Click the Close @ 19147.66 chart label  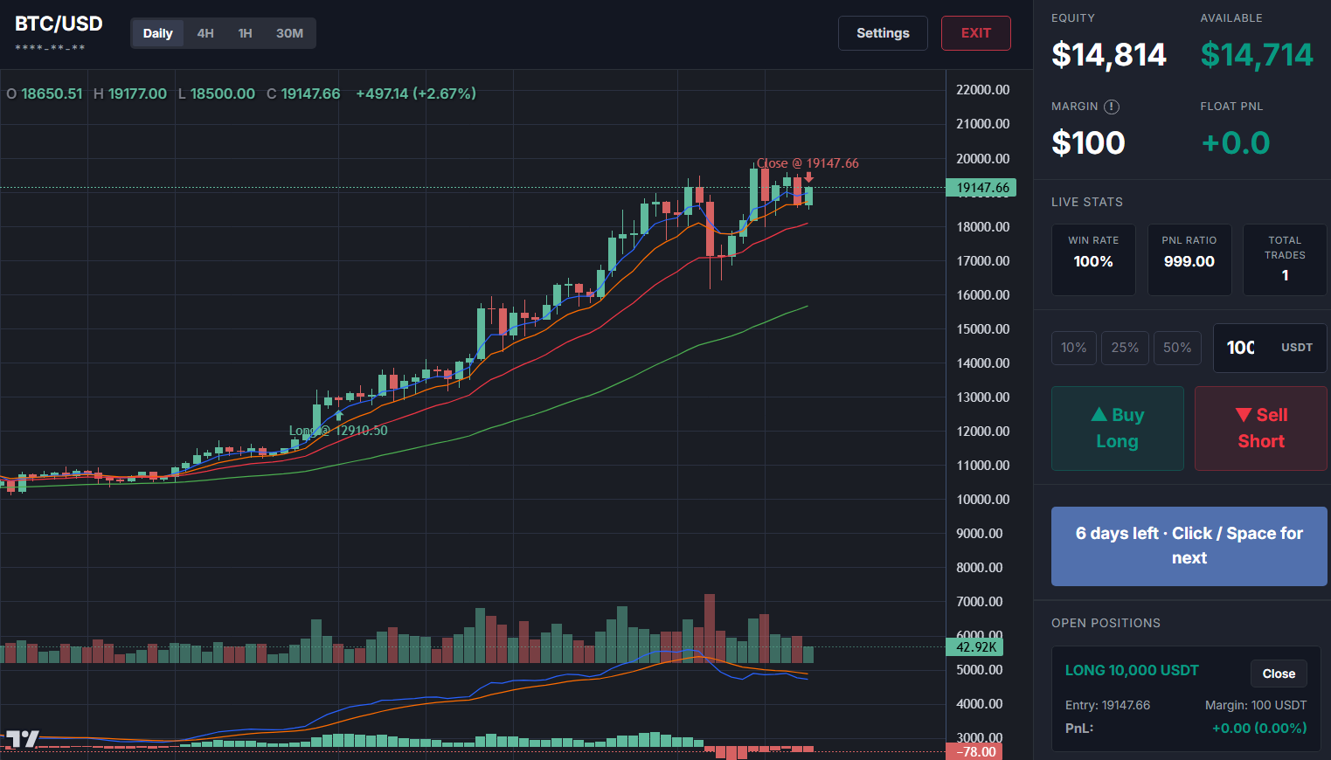click(808, 163)
